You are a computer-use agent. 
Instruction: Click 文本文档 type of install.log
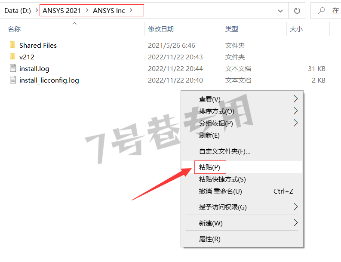pos(238,68)
